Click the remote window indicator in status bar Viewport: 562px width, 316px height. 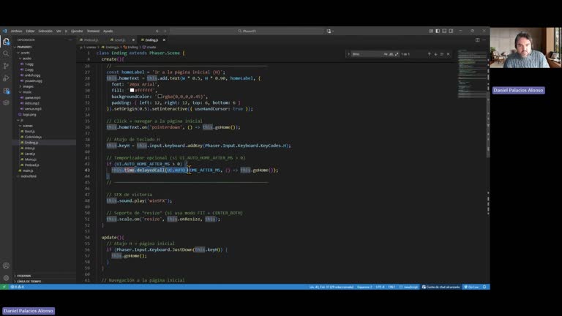(x=4, y=287)
